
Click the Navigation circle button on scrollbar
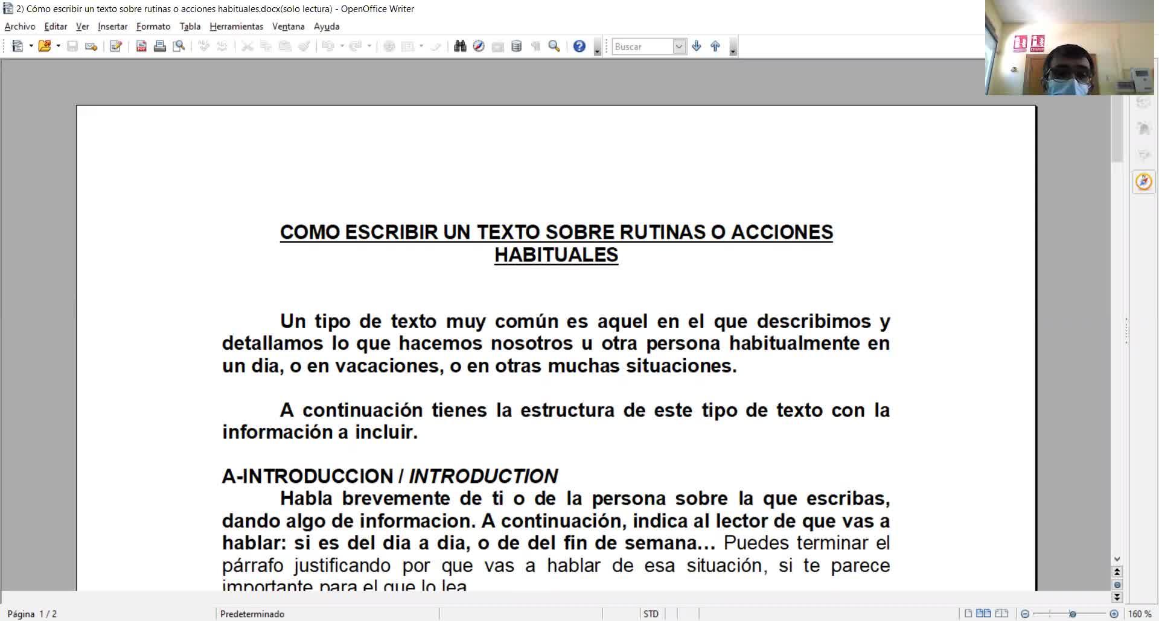click(x=1117, y=584)
